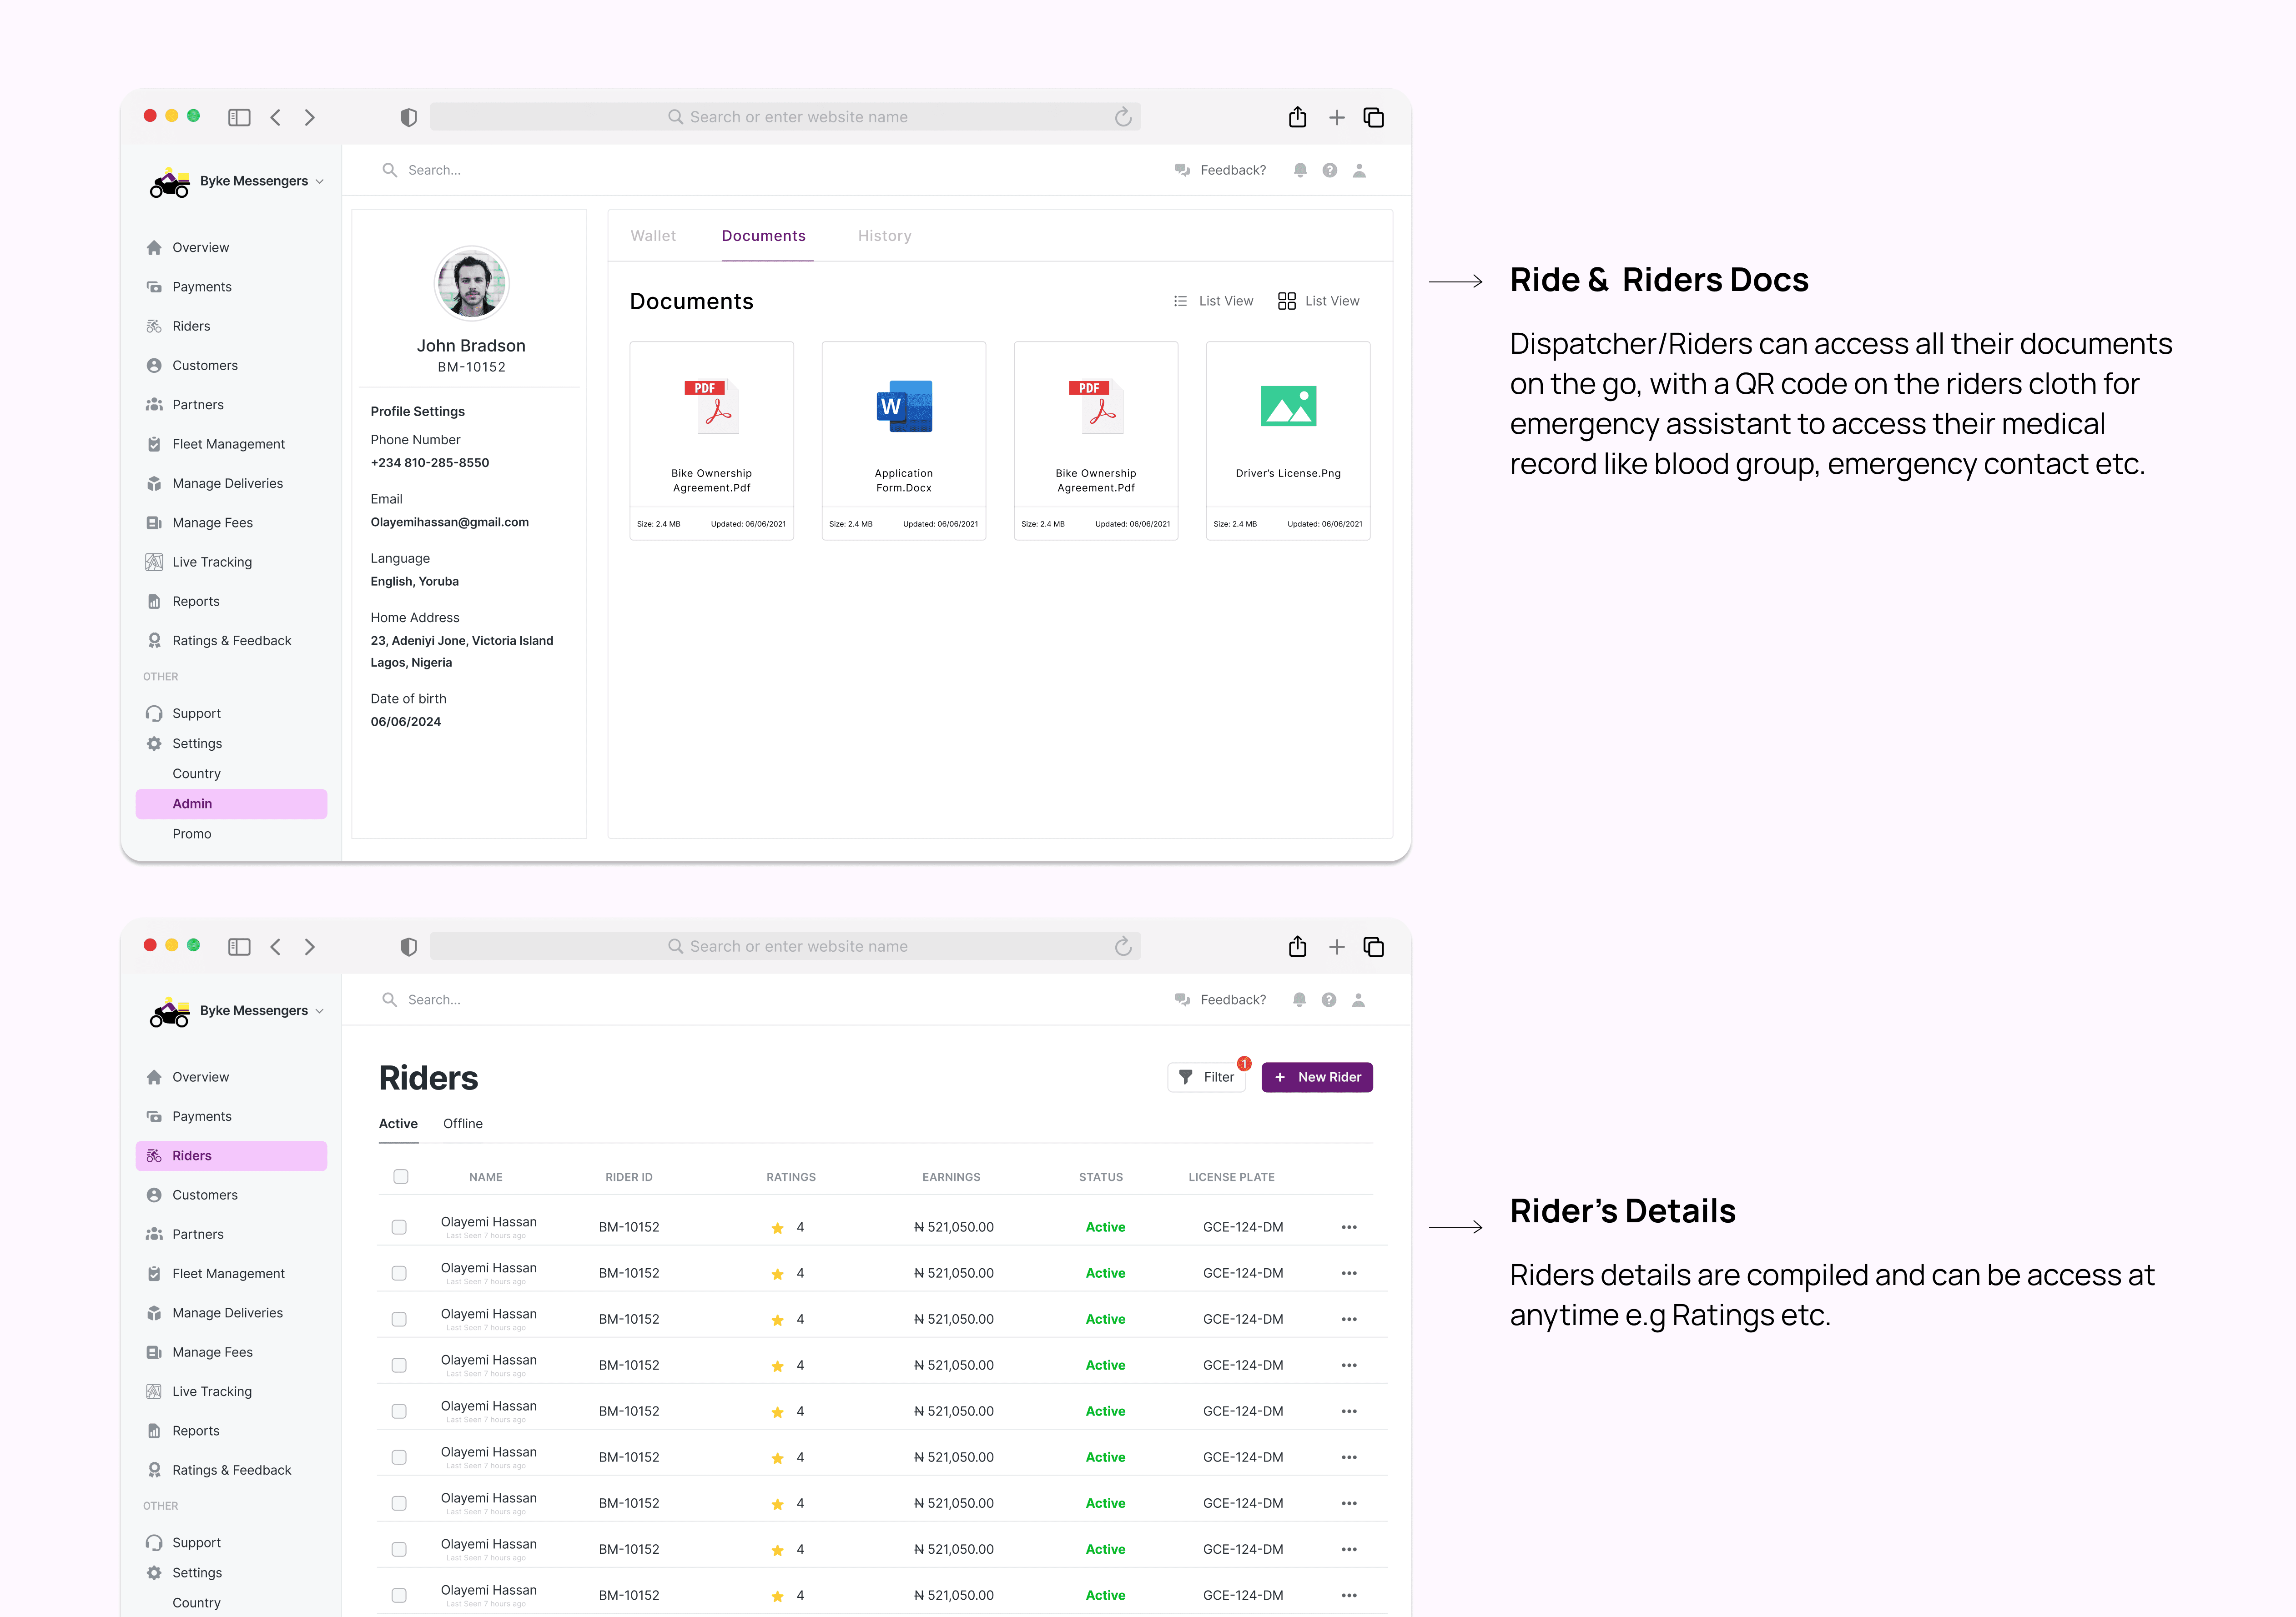Click the help question mark icon in top window
Image resolution: width=2296 pixels, height=1617 pixels.
pyautogui.click(x=1329, y=170)
